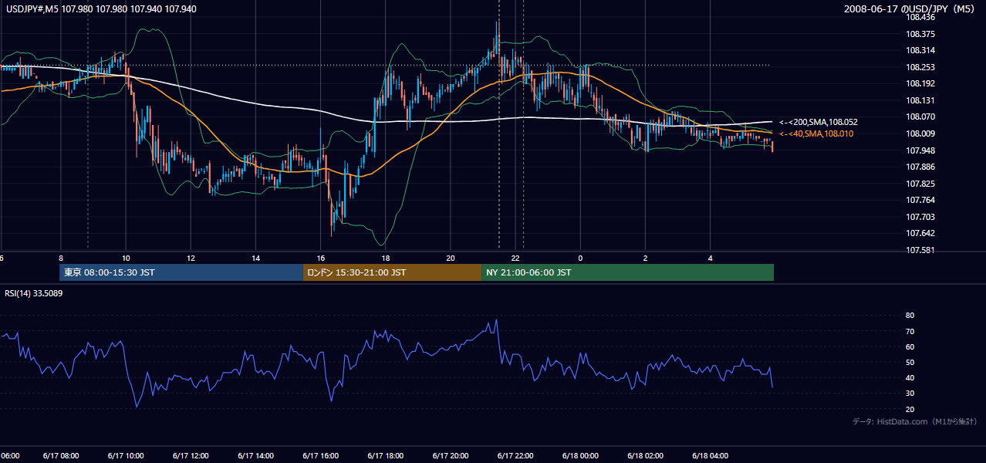Click hour label 10 under the price chart
The height and width of the screenshot is (463, 986).
click(126, 258)
